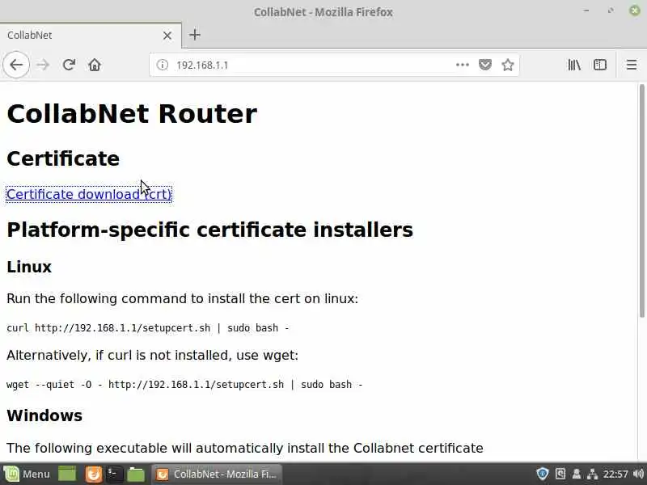This screenshot has width=647, height=485.
Task: Open the Linux Mint Menu
Action: point(27,474)
